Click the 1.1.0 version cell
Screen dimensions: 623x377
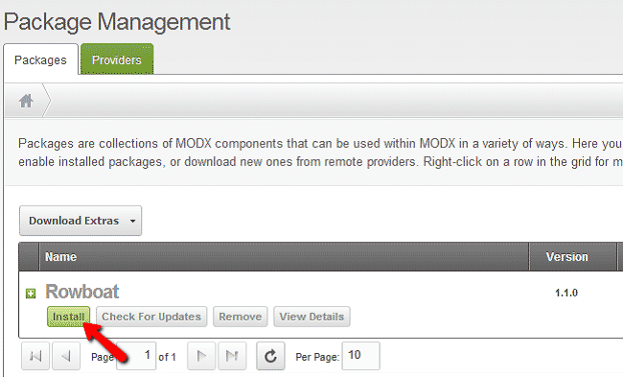pos(566,294)
